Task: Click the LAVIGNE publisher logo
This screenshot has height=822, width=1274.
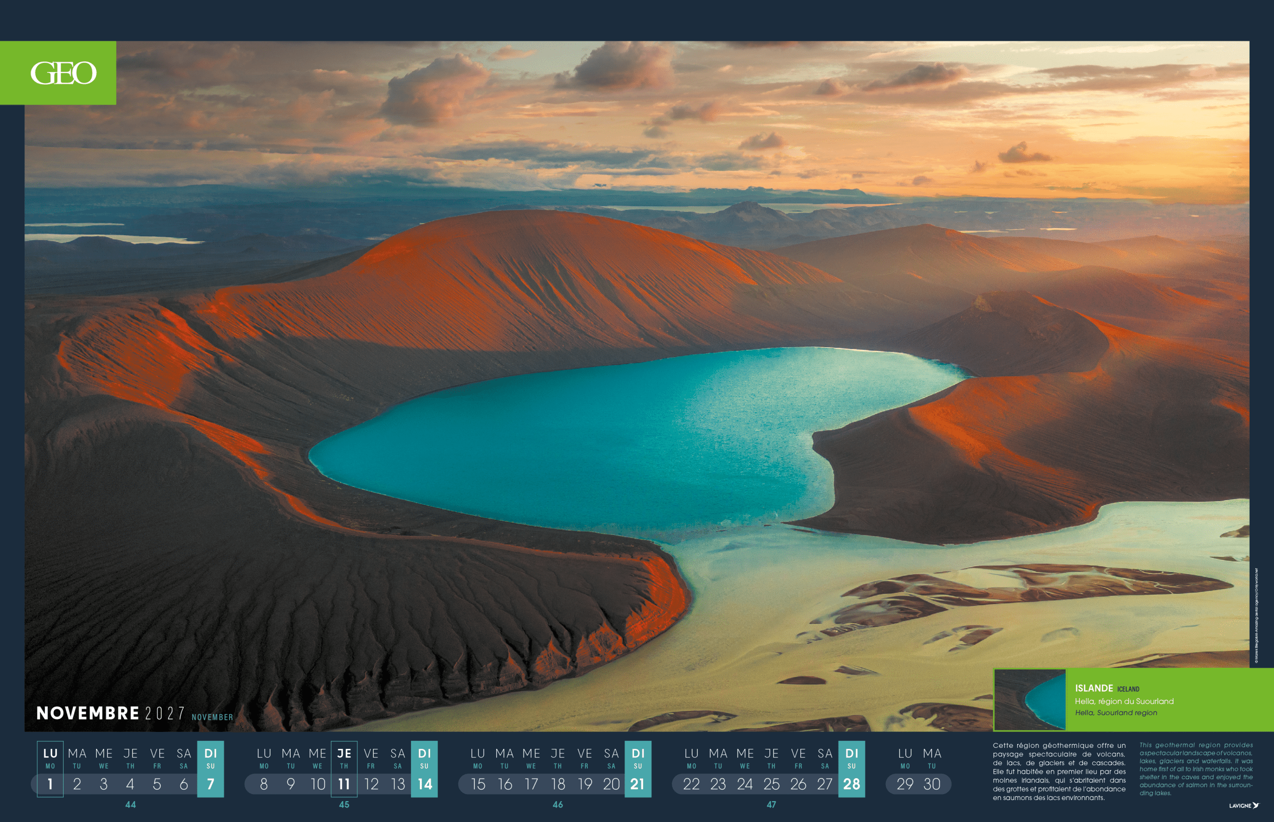Action: coord(1244,806)
